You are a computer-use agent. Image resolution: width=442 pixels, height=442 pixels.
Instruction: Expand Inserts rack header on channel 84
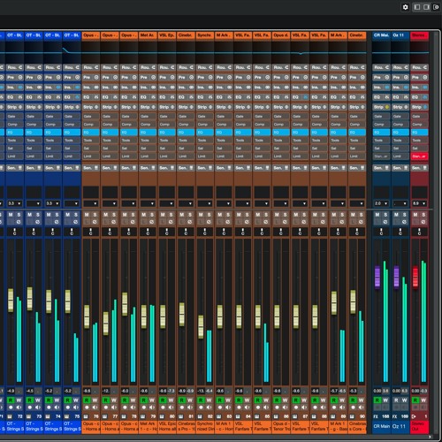[x=243, y=88]
